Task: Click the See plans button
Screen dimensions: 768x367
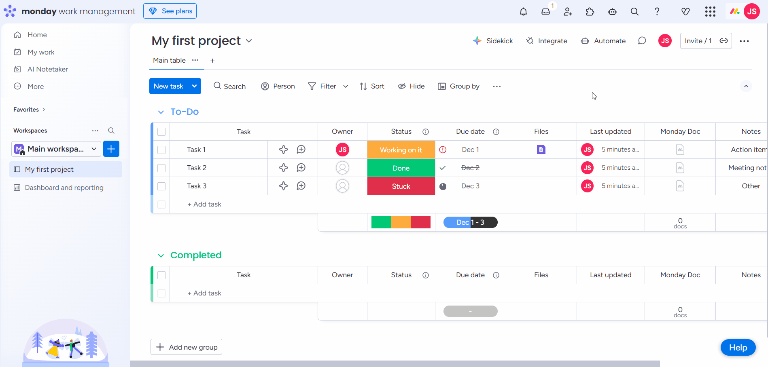Action: (170, 11)
